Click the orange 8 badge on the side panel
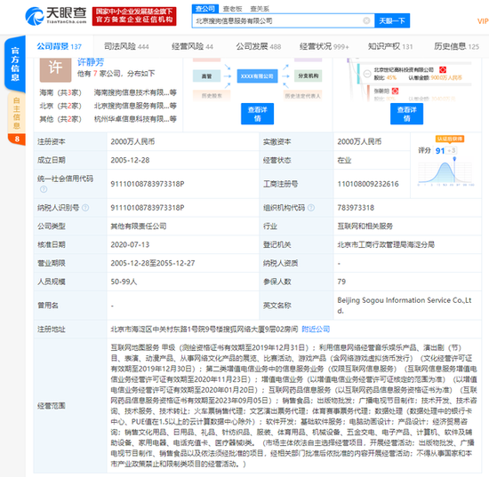The image size is (489, 477). click(x=17, y=139)
